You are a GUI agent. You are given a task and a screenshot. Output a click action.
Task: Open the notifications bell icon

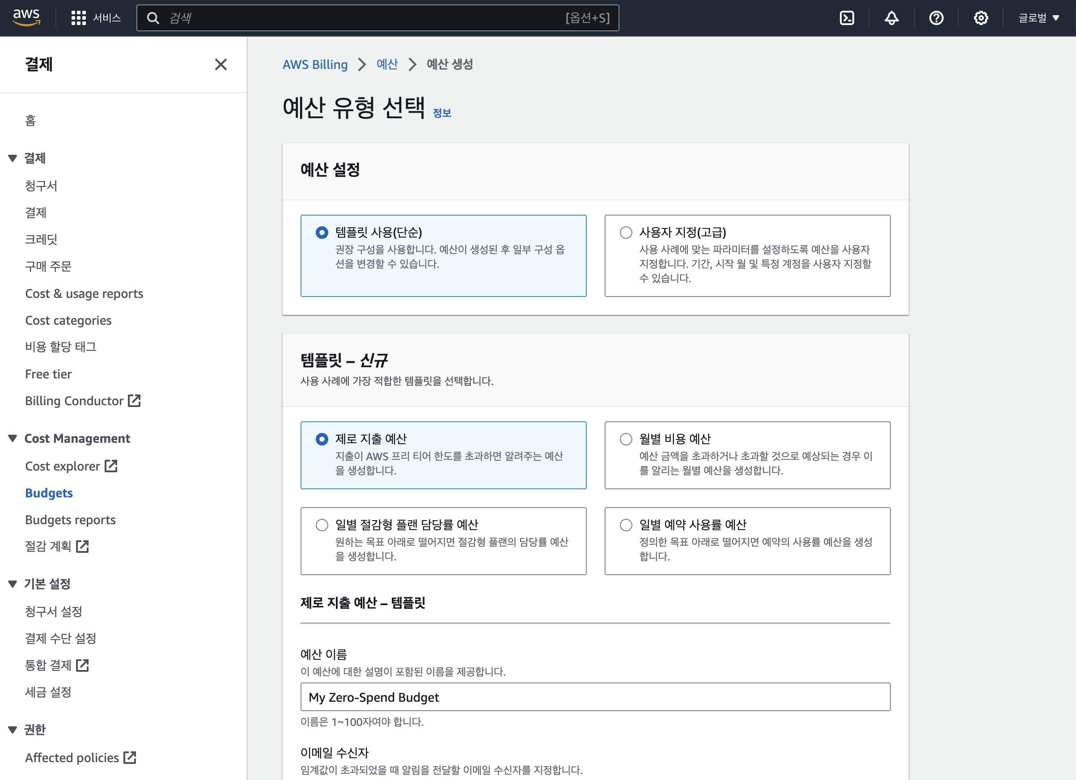[x=891, y=18]
